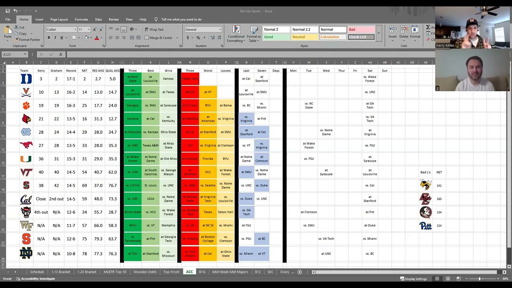Increase the cell indent
The height and width of the screenshot is (288, 512).
coord(138,38)
